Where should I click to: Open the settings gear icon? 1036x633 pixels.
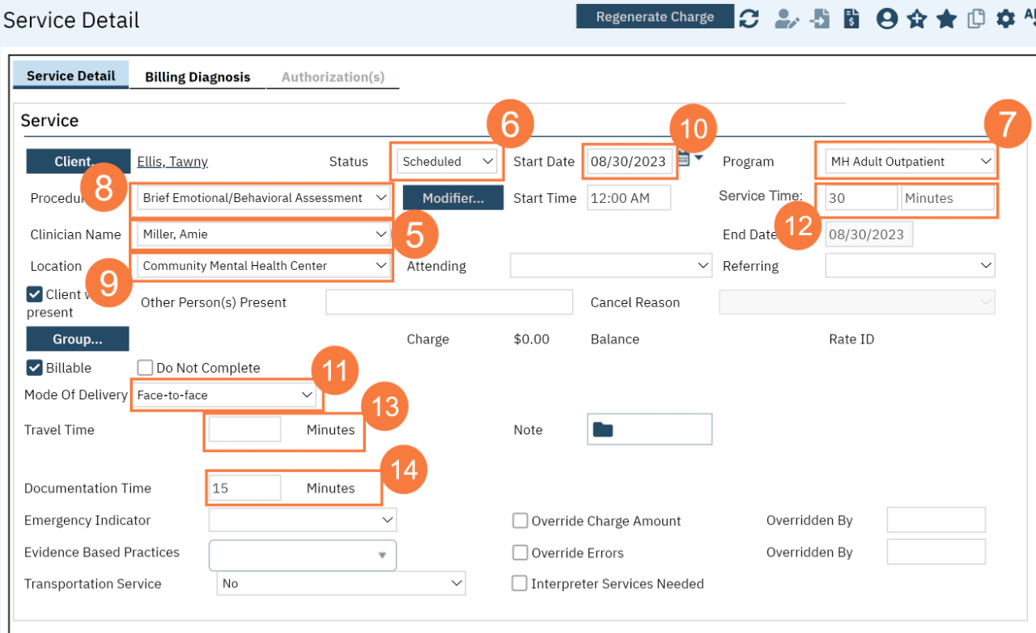pyautogui.click(x=1005, y=19)
